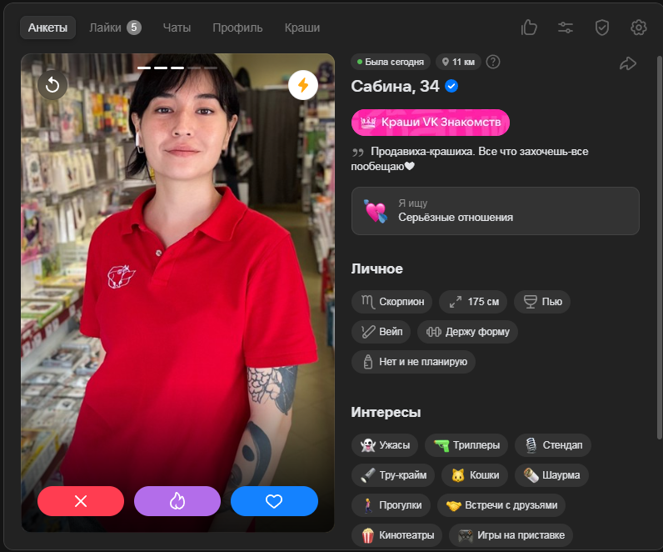The image size is (663, 552).
Task: Click the 175 см height chip
Action: (473, 302)
